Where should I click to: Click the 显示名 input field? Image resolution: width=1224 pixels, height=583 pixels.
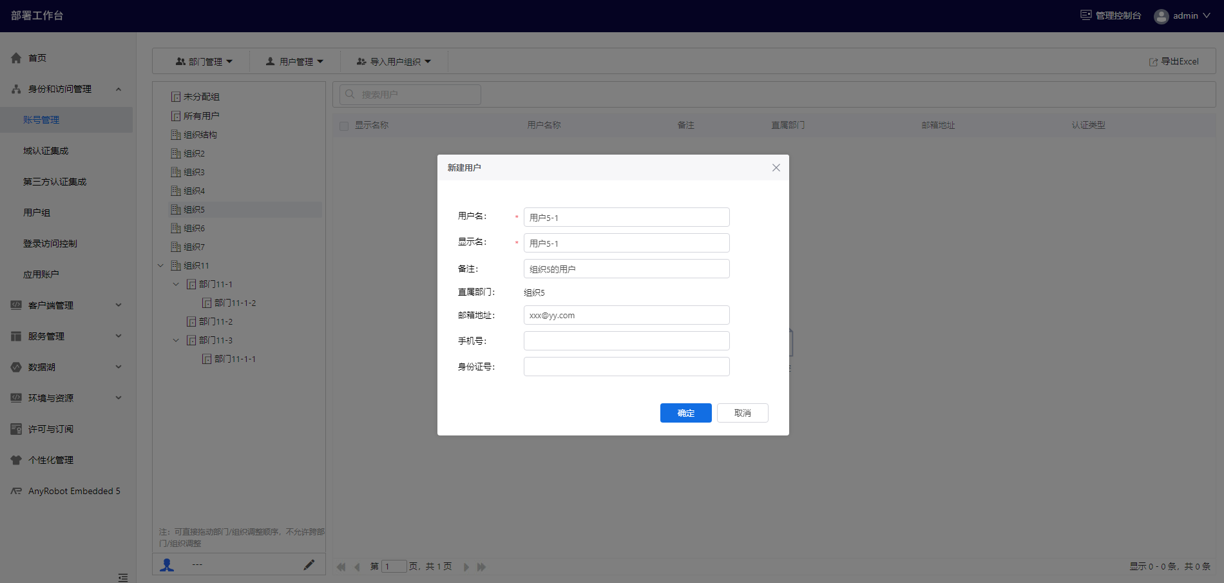[x=627, y=243]
